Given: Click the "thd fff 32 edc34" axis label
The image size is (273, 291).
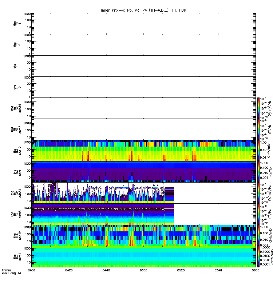Looking at the screenshot, I should point(16,108).
